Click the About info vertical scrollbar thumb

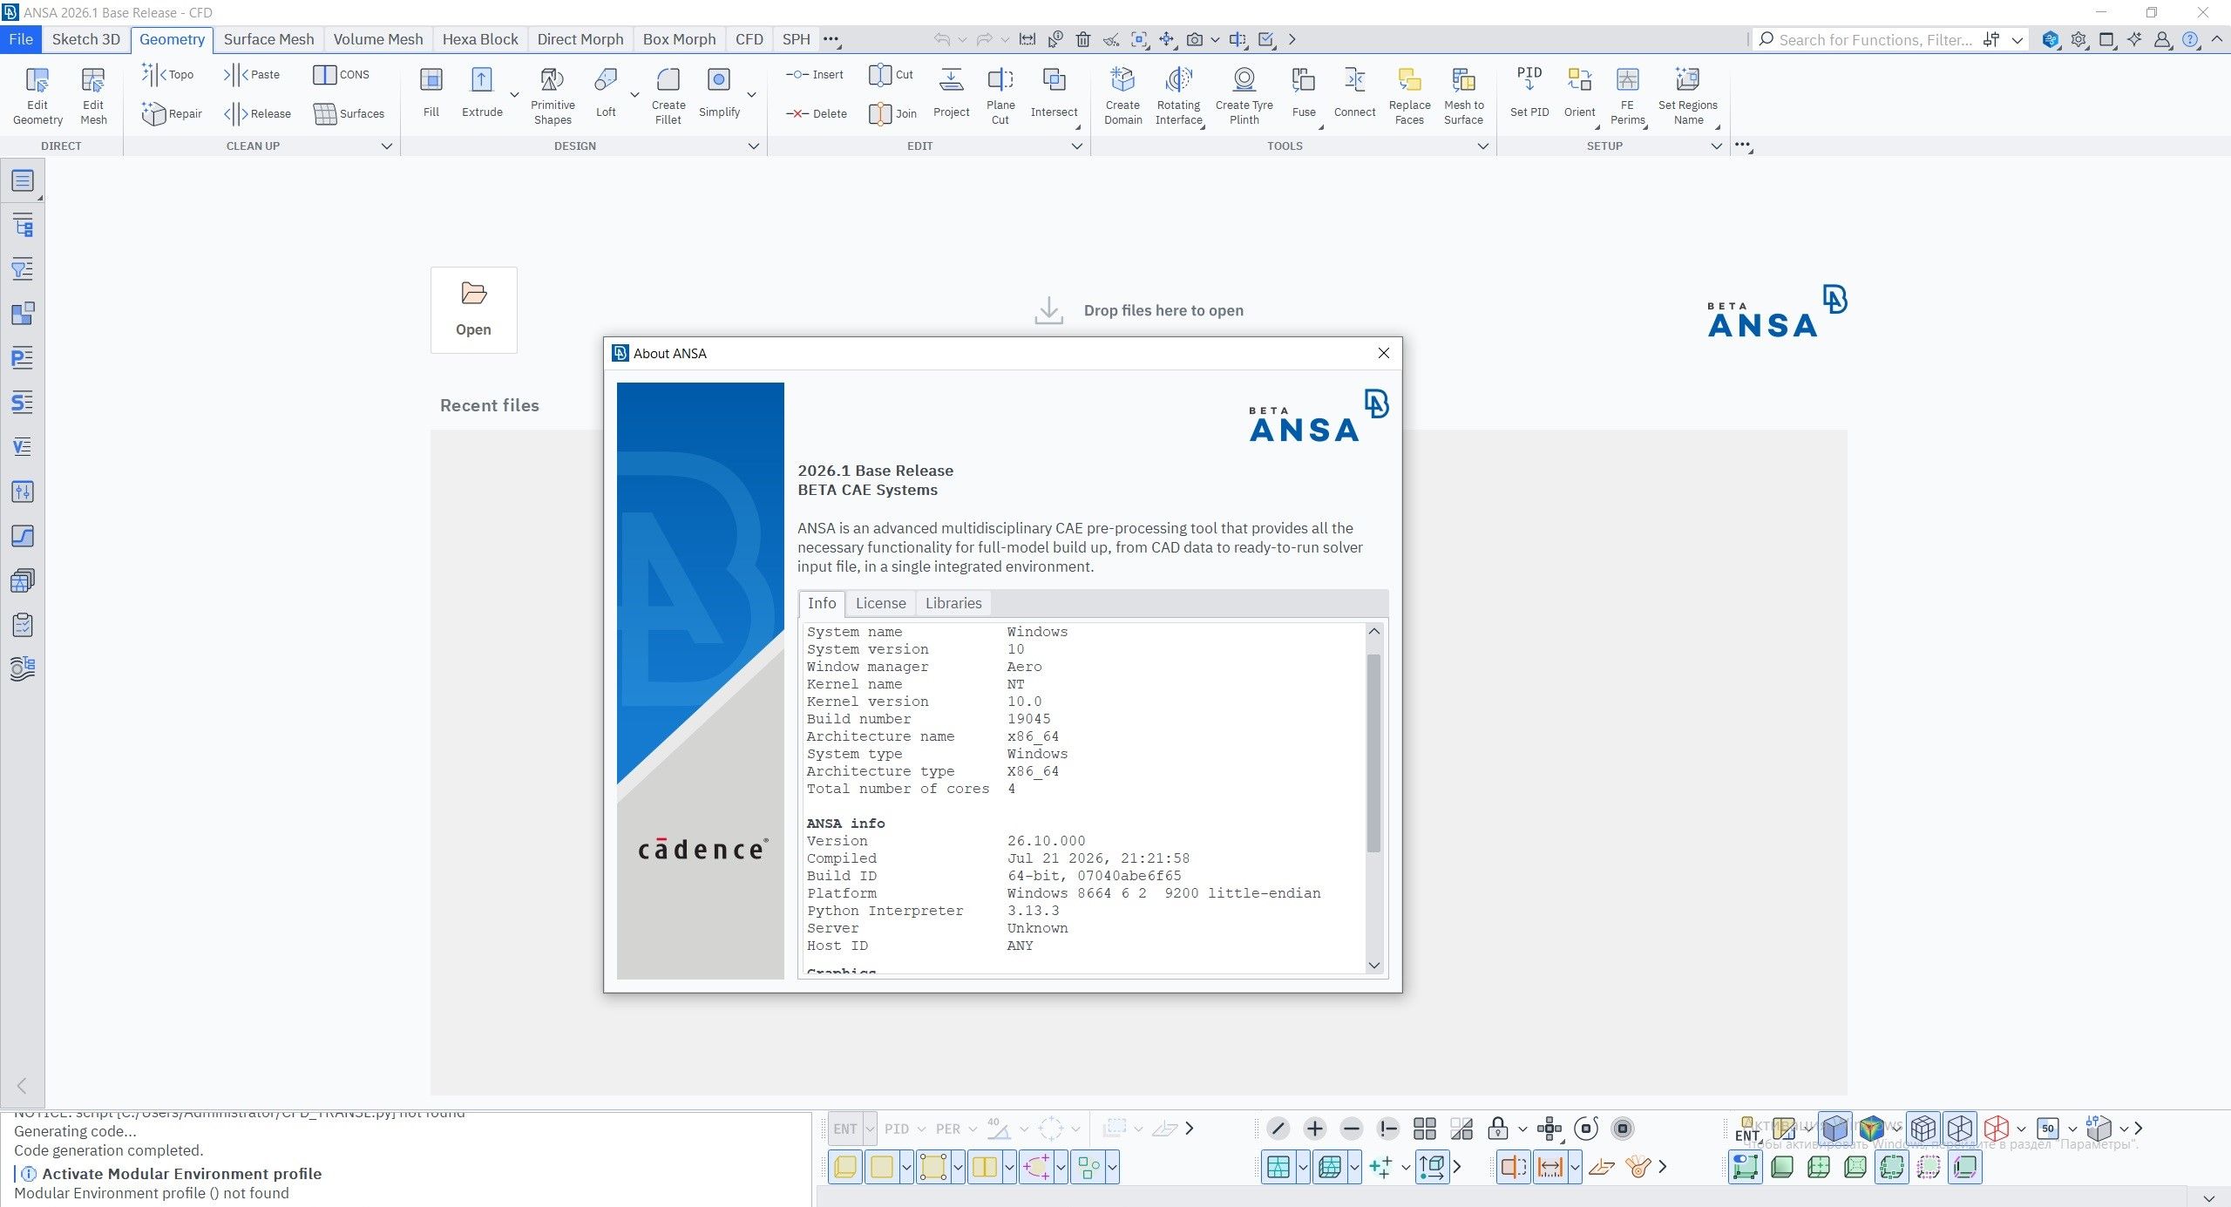tap(1373, 753)
